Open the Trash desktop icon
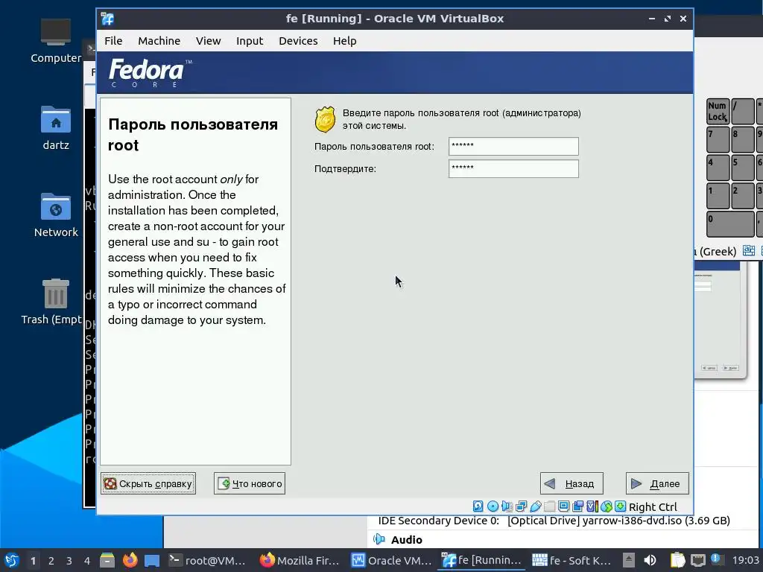The image size is (763, 572). point(55,302)
